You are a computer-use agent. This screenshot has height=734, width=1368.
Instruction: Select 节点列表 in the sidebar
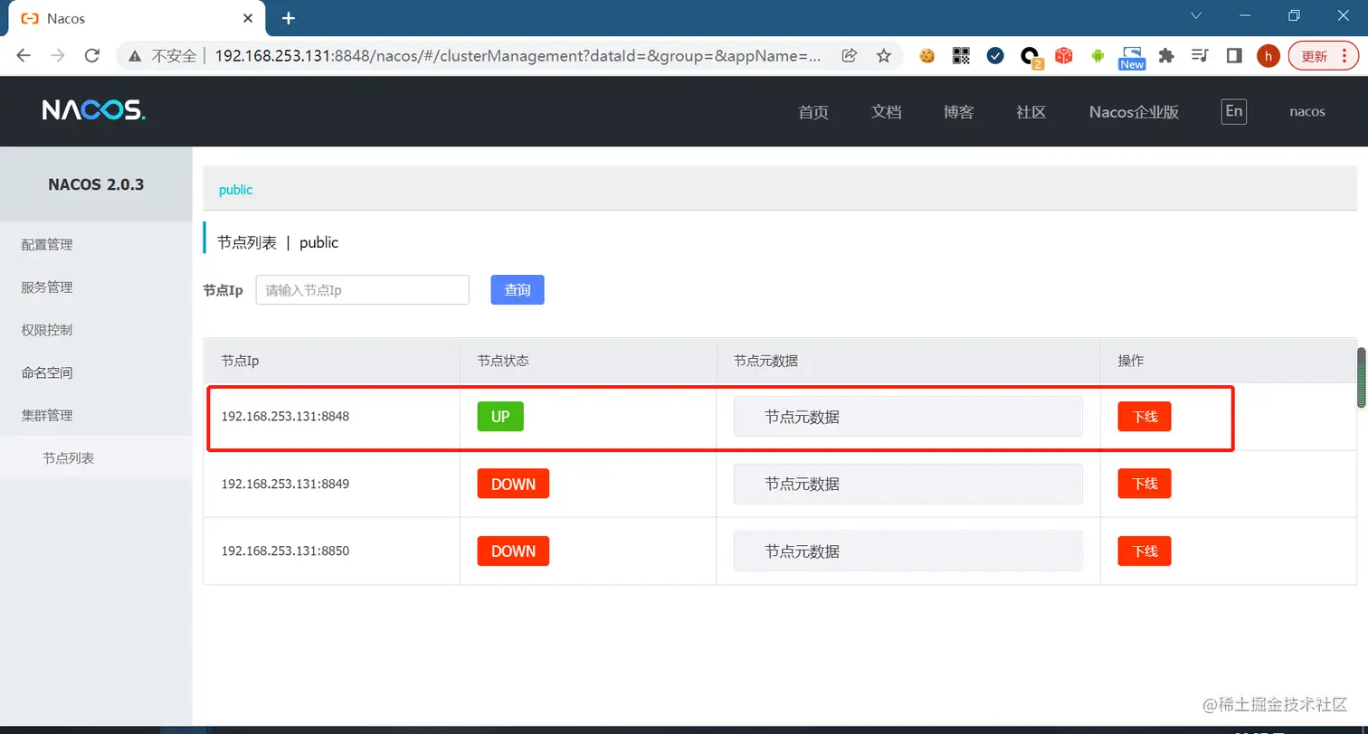coord(96,458)
